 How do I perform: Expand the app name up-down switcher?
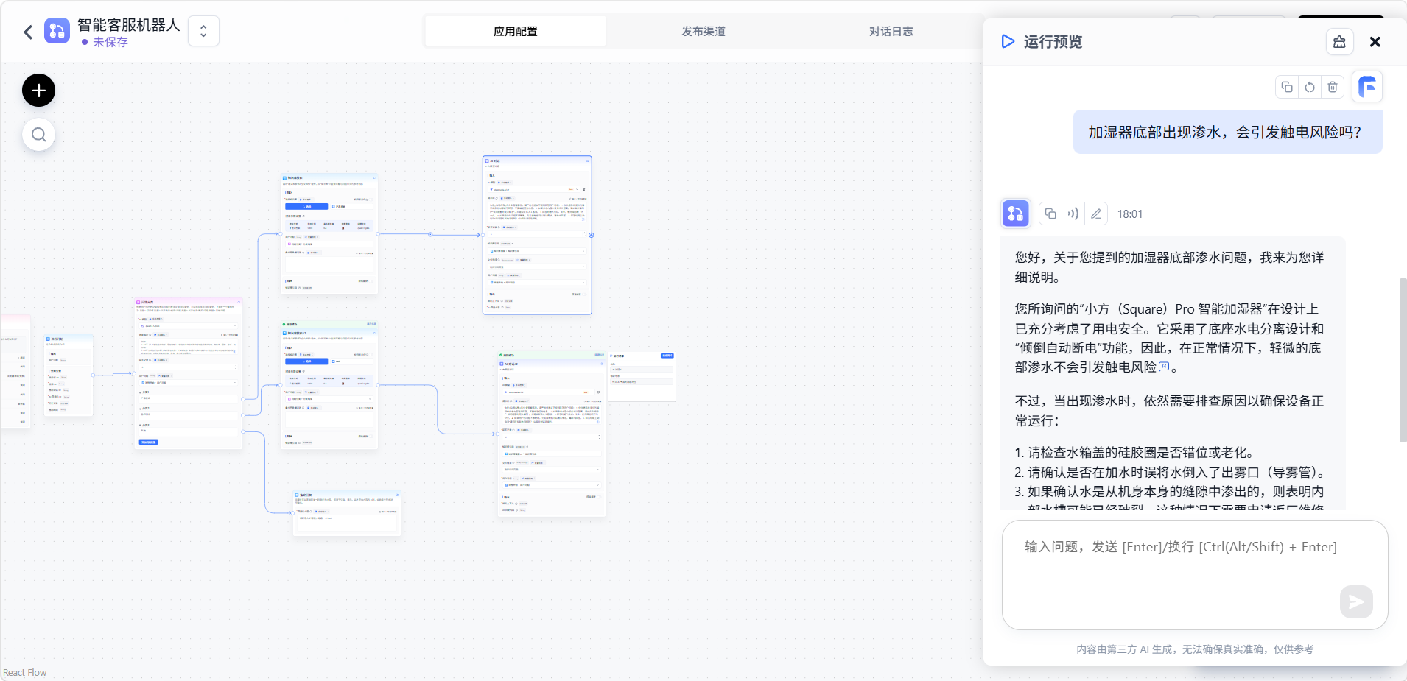coord(203,31)
